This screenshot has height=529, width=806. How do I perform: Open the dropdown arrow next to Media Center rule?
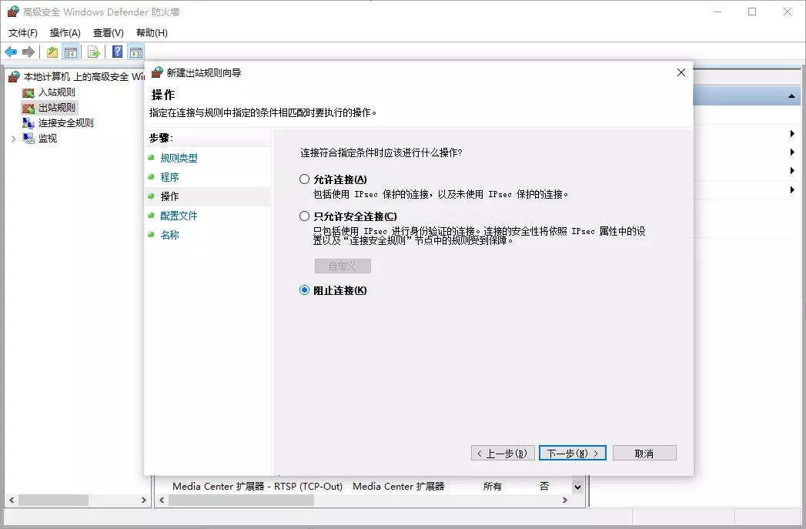point(577,486)
